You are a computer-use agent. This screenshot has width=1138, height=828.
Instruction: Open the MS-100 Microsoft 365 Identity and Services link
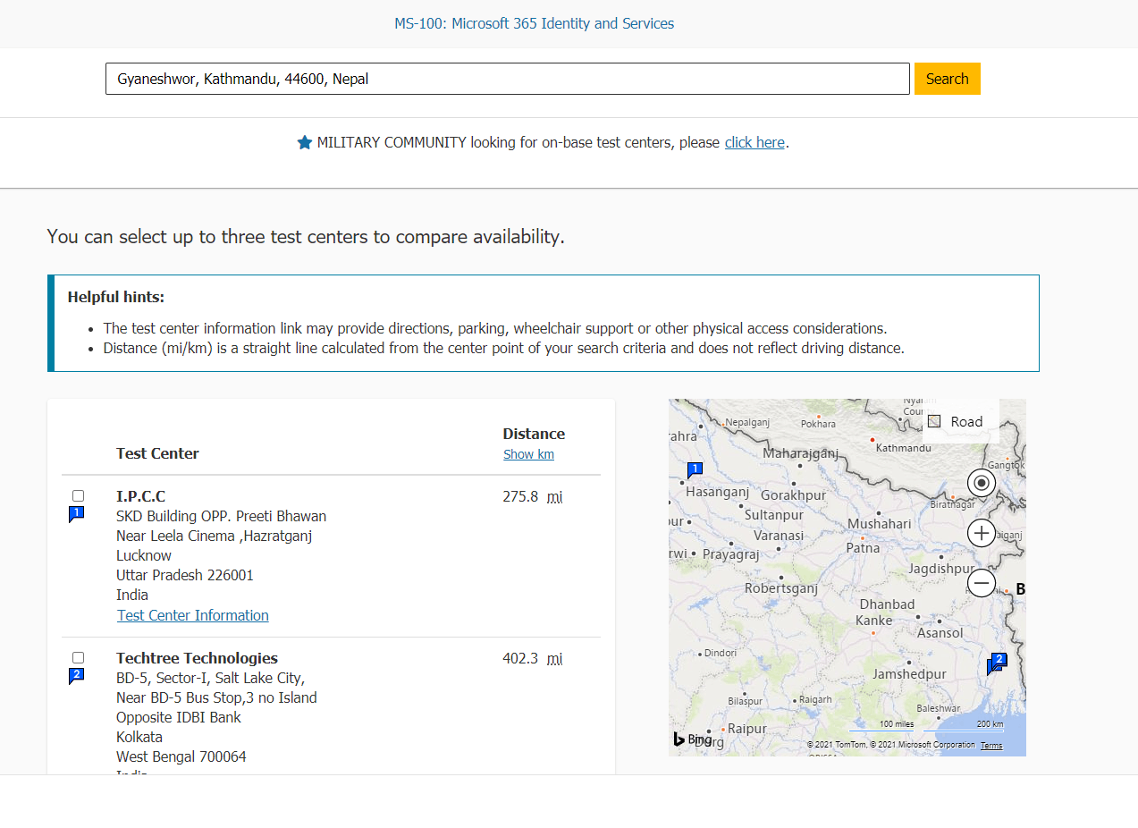pos(535,23)
